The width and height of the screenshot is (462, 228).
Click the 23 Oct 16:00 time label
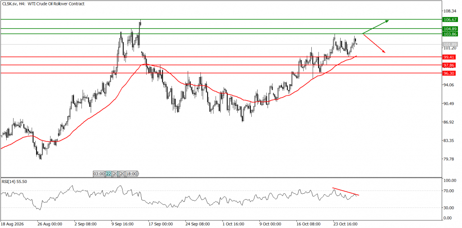coord(345,224)
